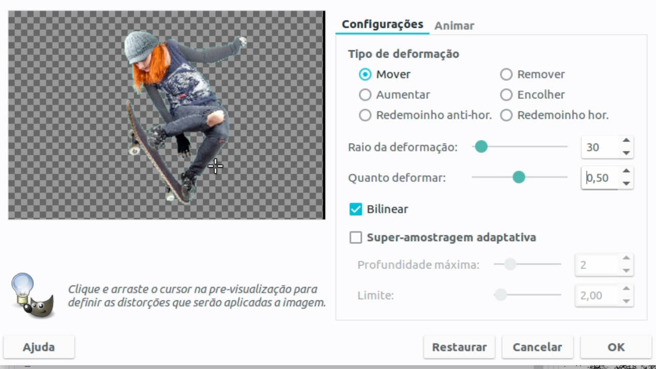Increase Profundidade máxima with up arrow
Image resolution: width=656 pixels, height=369 pixels.
coord(626,259)
